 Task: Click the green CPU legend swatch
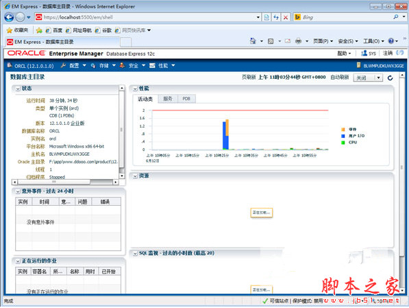343,143
